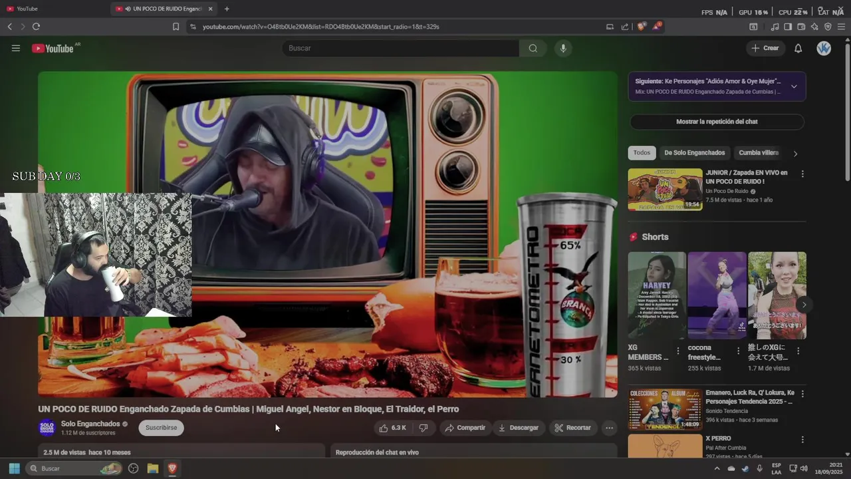Image resolution: width=851 pixels, height=479 pixels.
Task: Open the HARVEY XG MEMBERS short thumbnail
Action: point(657,295)
